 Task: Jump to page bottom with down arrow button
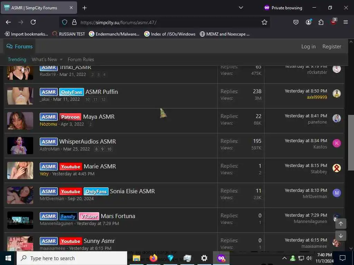(x=341, y=236)
